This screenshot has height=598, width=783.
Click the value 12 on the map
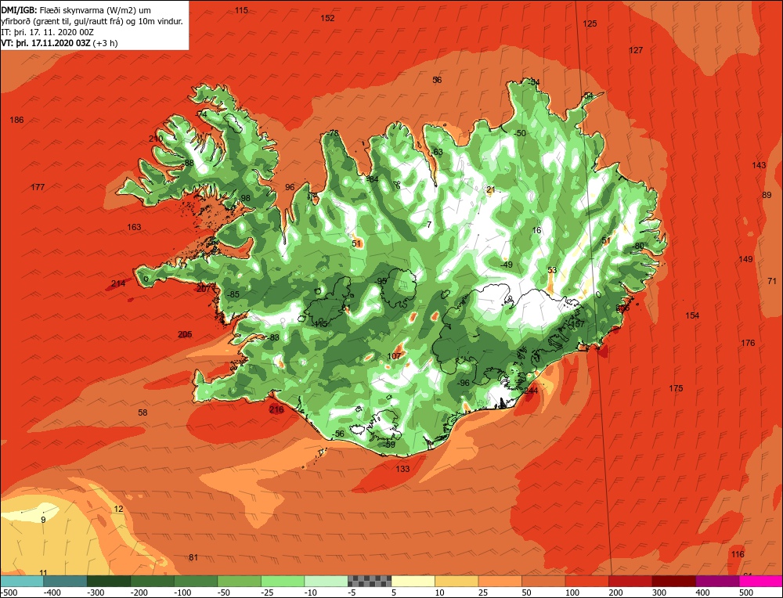click(x=118, y=509)
